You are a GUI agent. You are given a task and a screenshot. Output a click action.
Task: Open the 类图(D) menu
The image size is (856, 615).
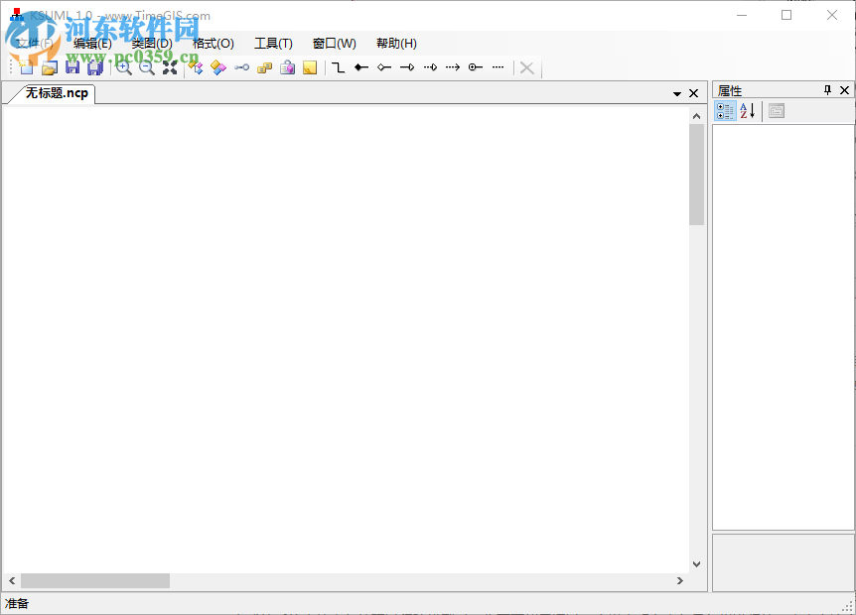[x=152, y=44]
